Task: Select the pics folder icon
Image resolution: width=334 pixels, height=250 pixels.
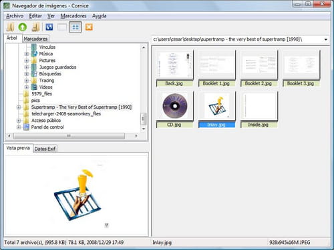Action: (26, 100)
